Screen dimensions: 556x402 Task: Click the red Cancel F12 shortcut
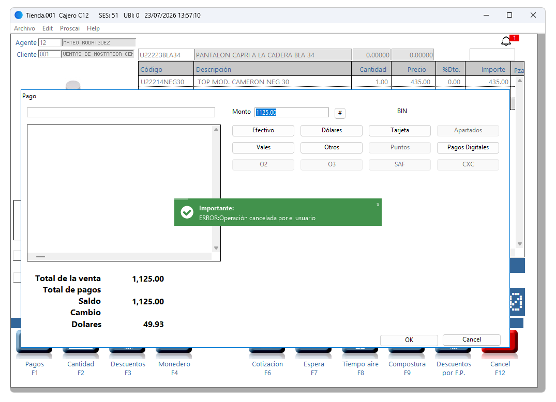pos(500,368)
